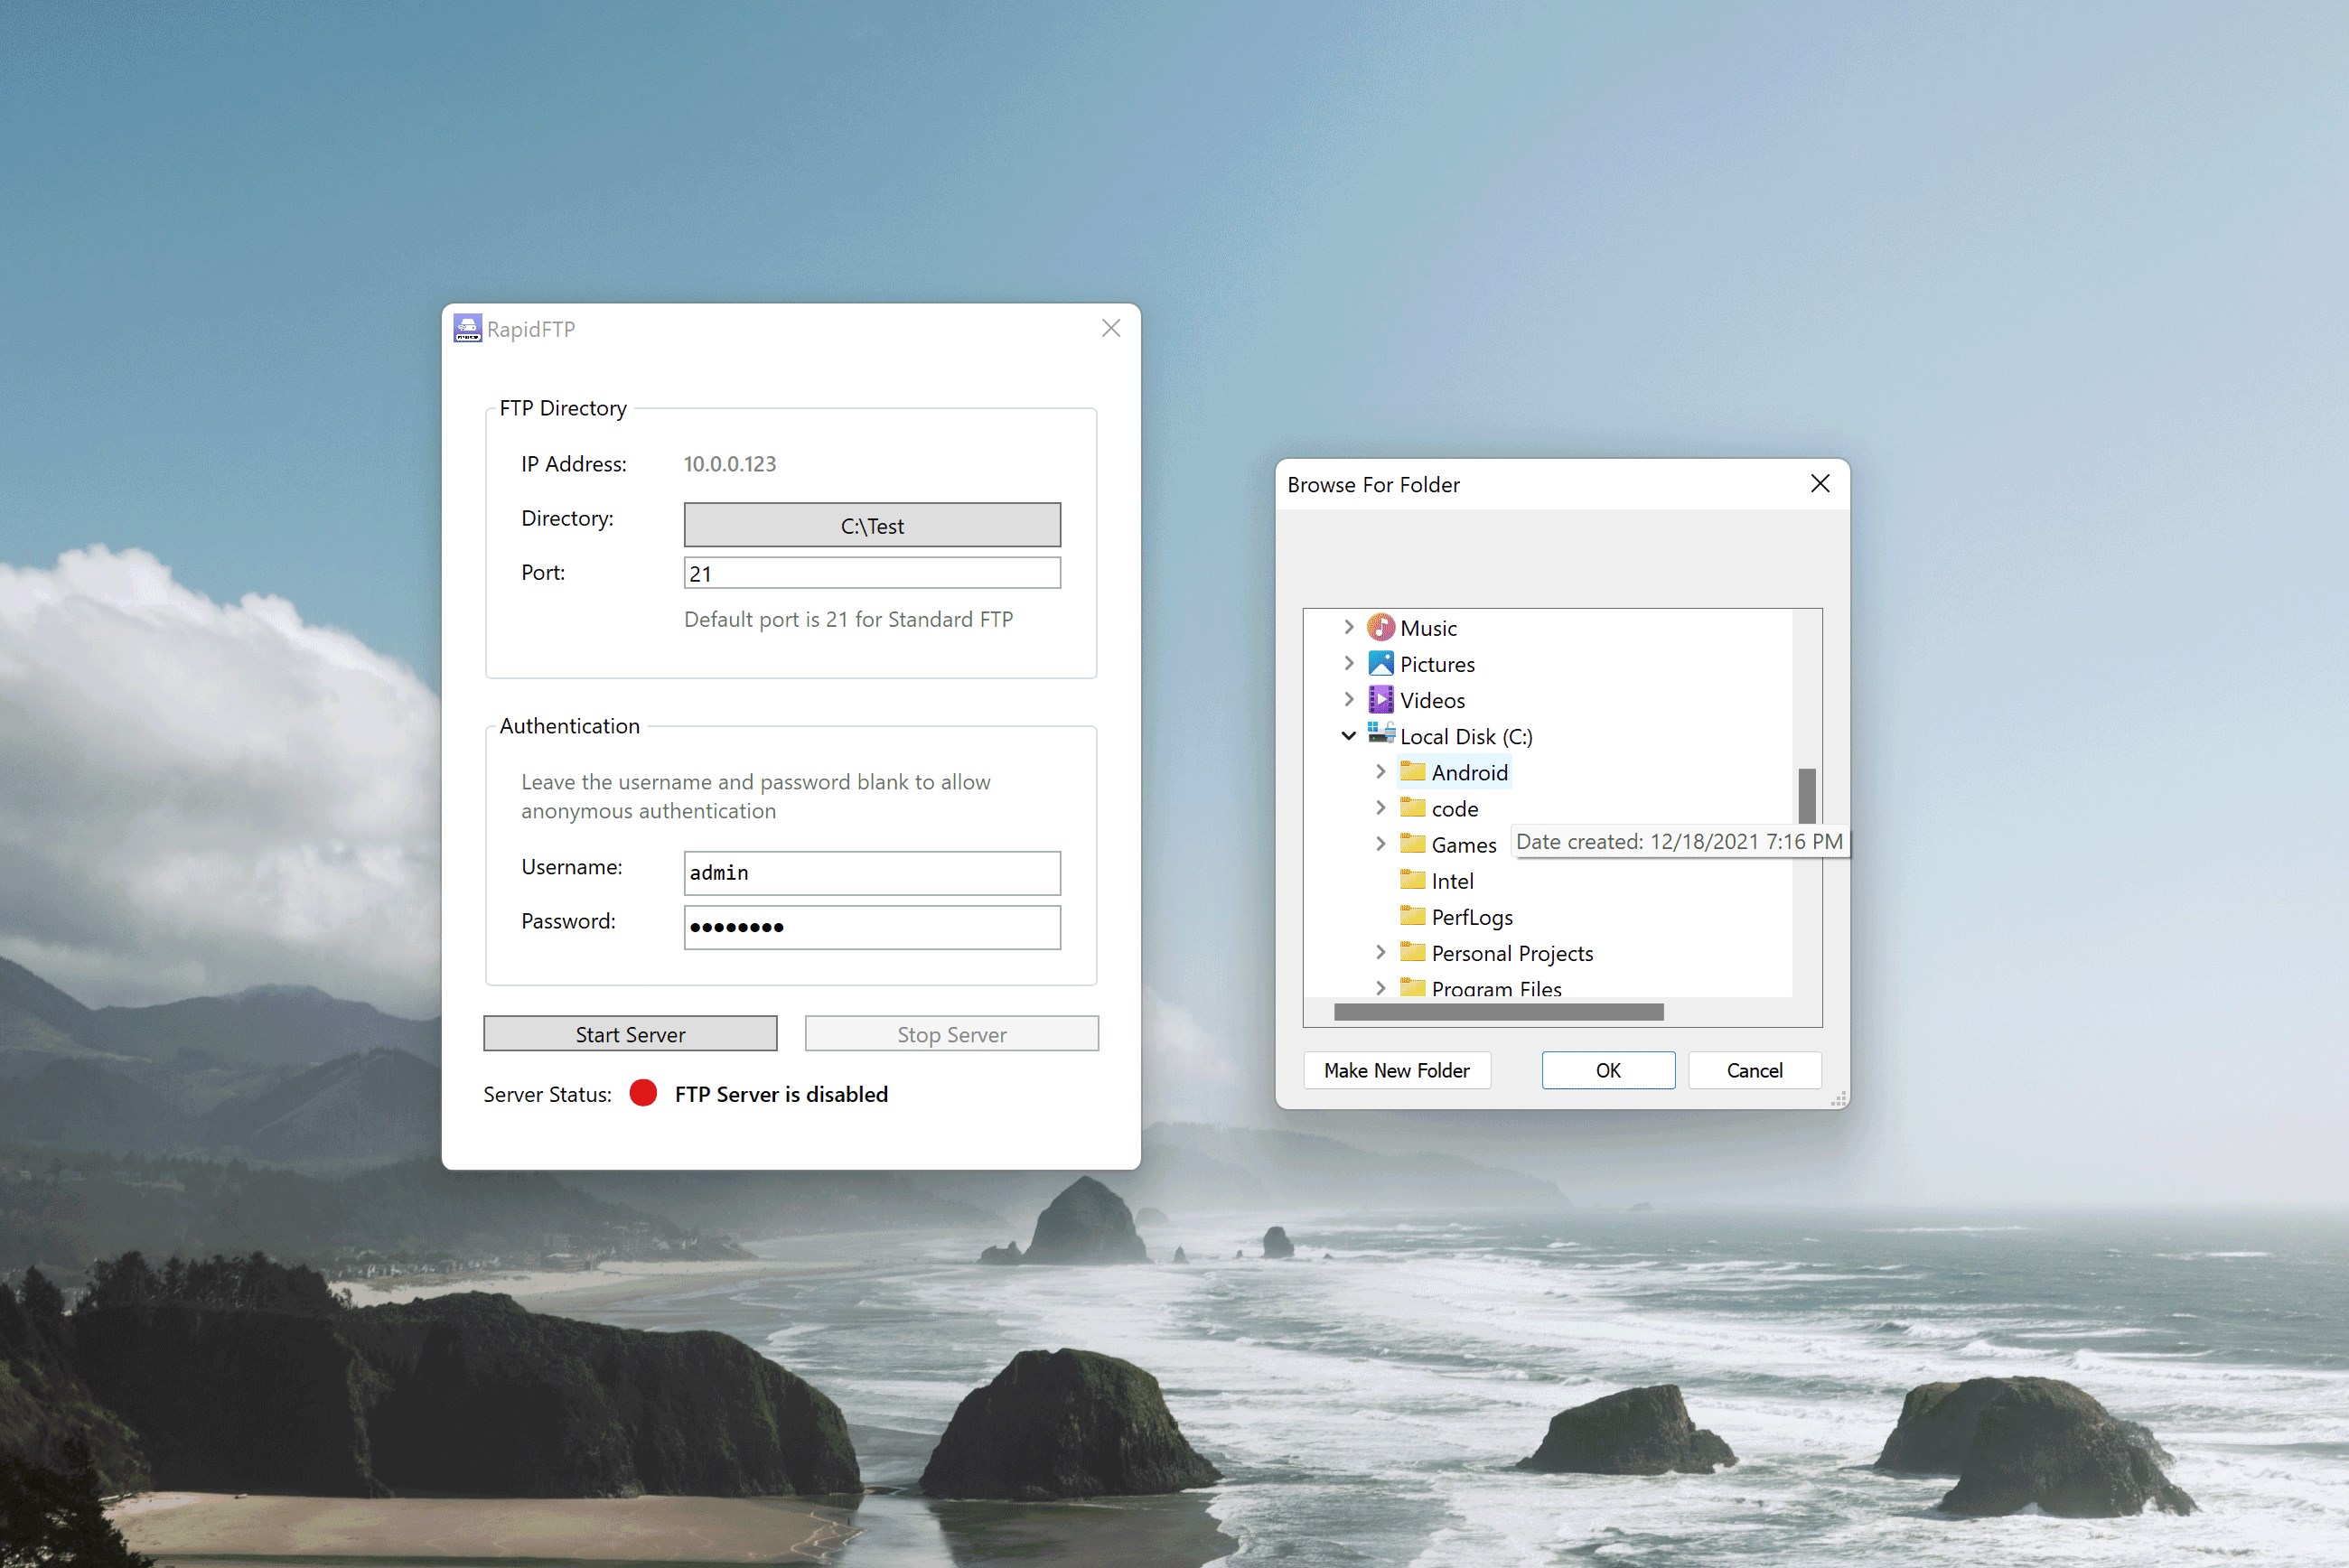Click the Android folder icon
Screen dimensions: 2349x1568
(x=1412, y=771)
